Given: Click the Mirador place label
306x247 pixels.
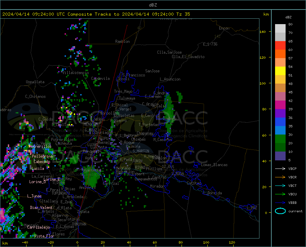Looking at the screenshot, I should tap(157, 186).
